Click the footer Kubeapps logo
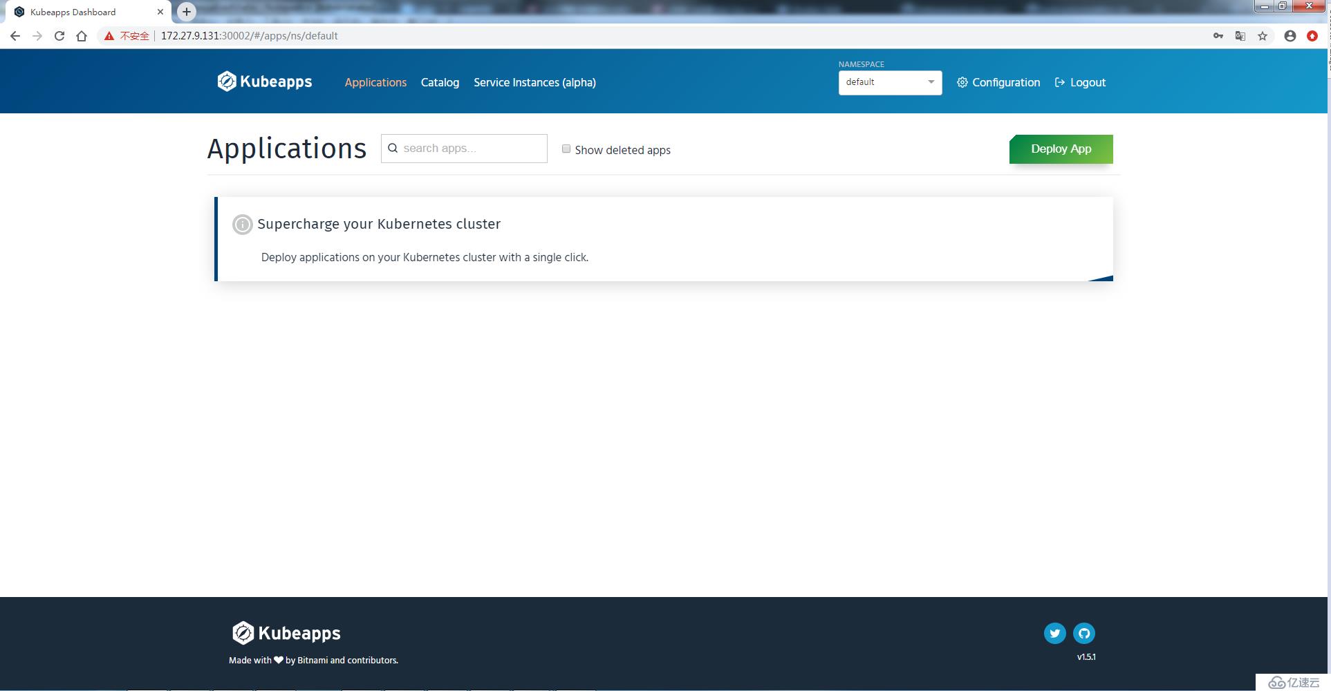The image size is (1331, 691). [286, 633]
